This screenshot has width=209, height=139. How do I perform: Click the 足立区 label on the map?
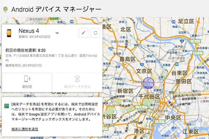coord(186,21)
